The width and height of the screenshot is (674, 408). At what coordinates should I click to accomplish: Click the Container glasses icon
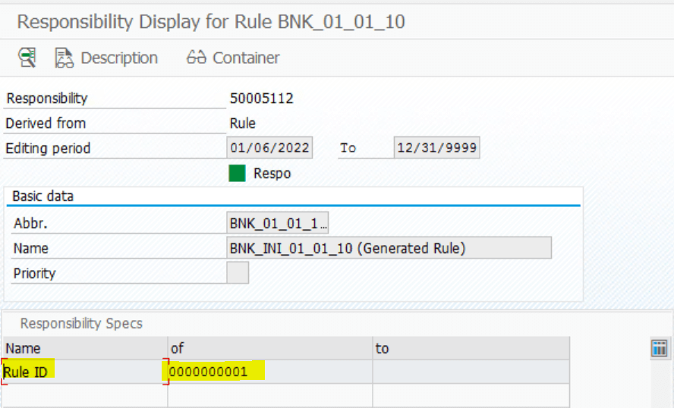(197, 57)
